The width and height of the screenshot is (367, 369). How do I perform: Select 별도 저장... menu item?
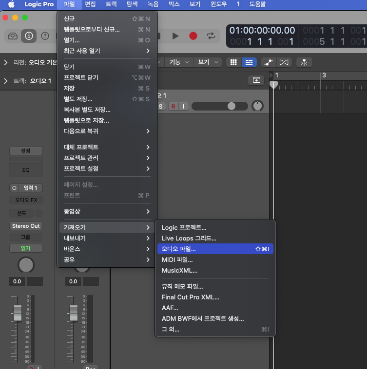107,99
